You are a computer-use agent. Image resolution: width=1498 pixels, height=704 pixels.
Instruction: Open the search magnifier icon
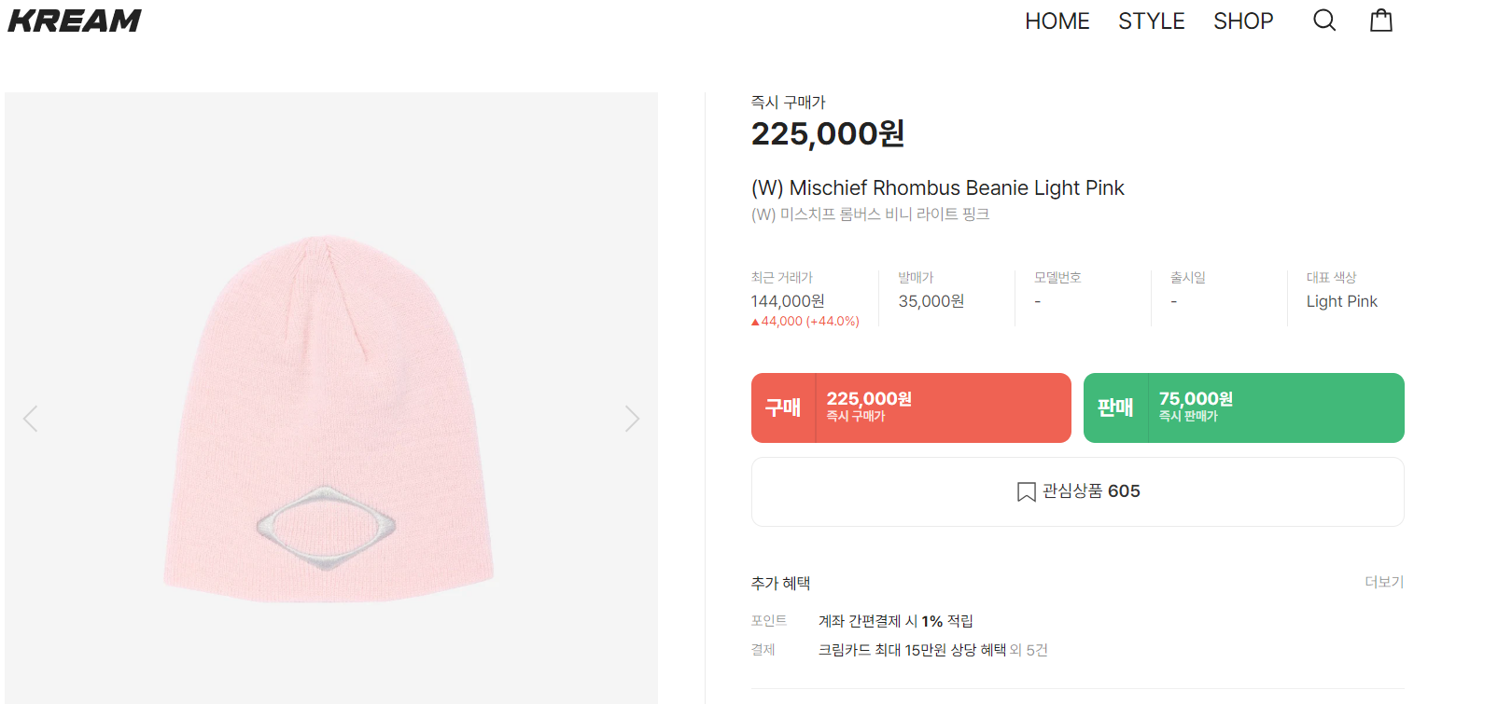1324,21
